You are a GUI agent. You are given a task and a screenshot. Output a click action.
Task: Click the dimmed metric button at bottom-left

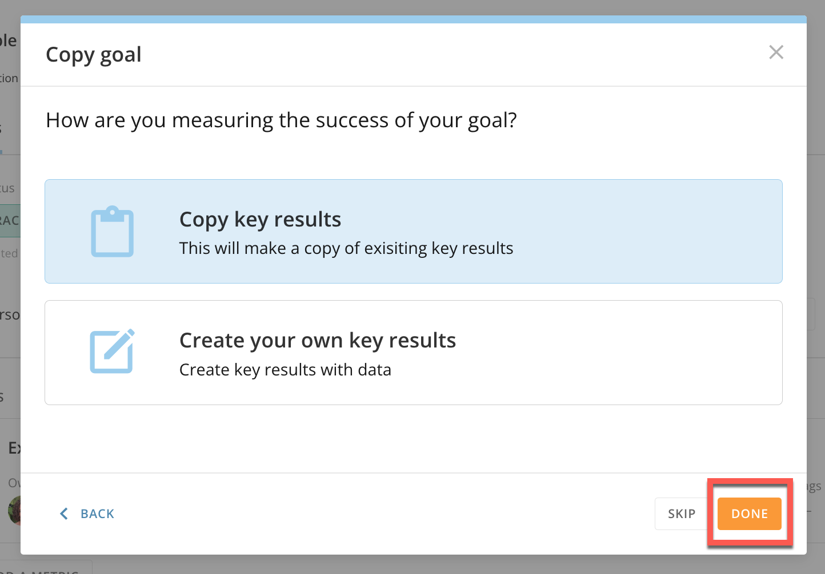coord(46,568)
